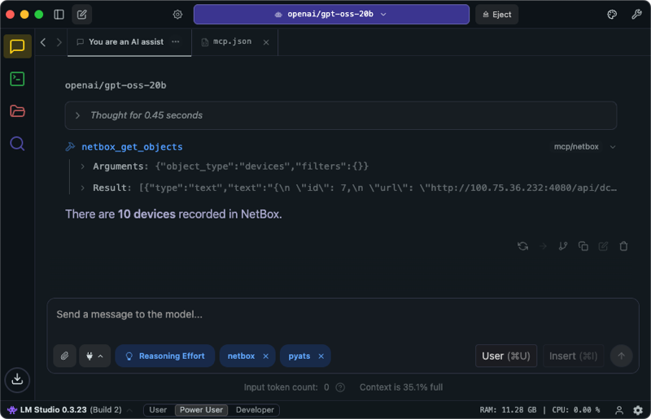The width and height of the screenshot is (651, 419).
Task: Eject the loaded model
Action: (496, 15)
